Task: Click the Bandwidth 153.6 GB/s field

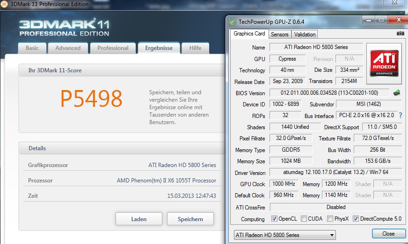Action: pos(378,161)
